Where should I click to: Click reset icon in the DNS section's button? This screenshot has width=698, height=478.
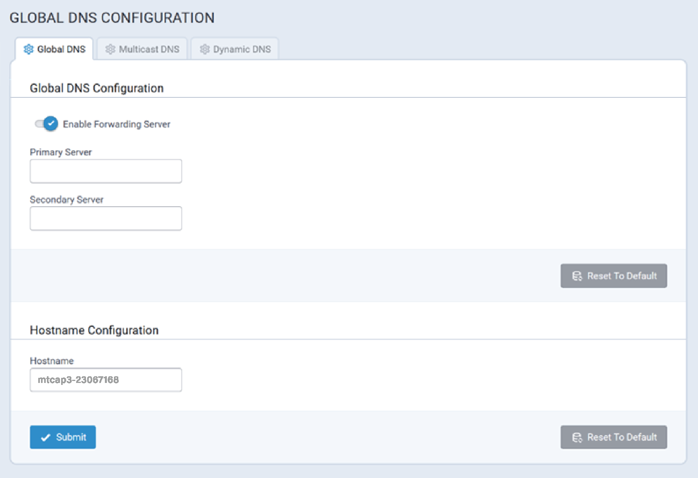coord(577,276)
